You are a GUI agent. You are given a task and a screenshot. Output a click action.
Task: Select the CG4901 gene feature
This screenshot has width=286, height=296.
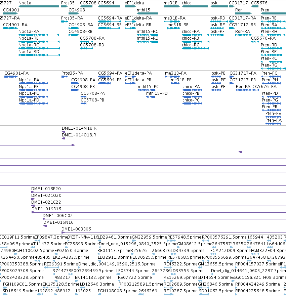(10, 13)
